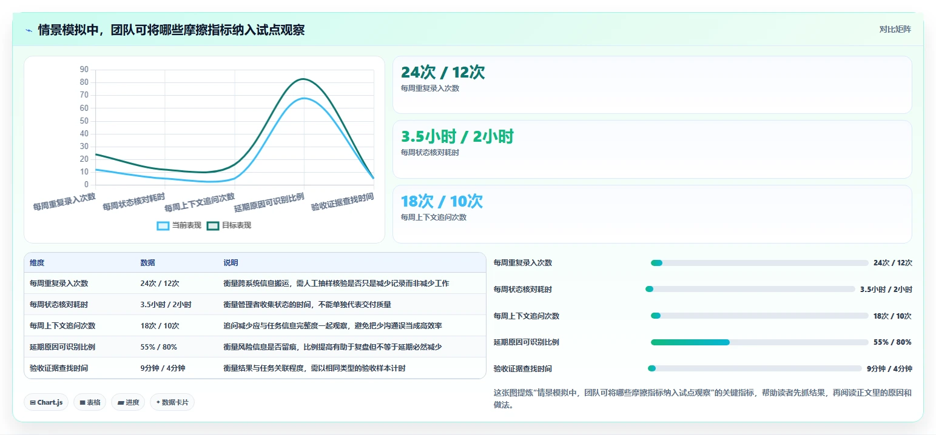Click 延期原因可识别比例 in the table's first column
Viewport: 936px width, 435px height.
coord(62,347)
